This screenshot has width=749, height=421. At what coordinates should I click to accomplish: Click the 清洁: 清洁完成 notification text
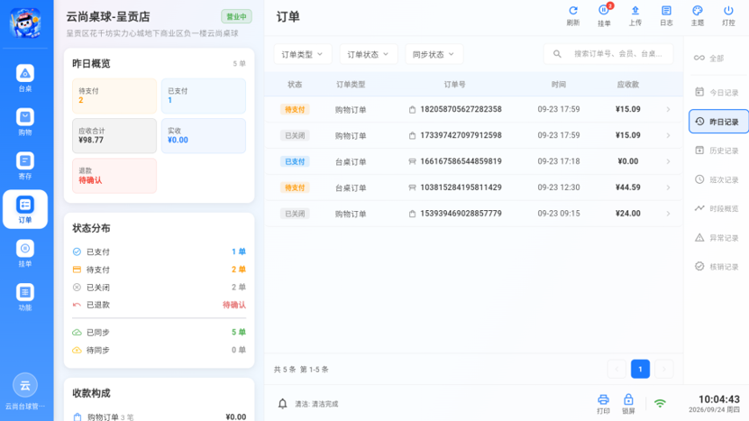[x=316, y=404]
